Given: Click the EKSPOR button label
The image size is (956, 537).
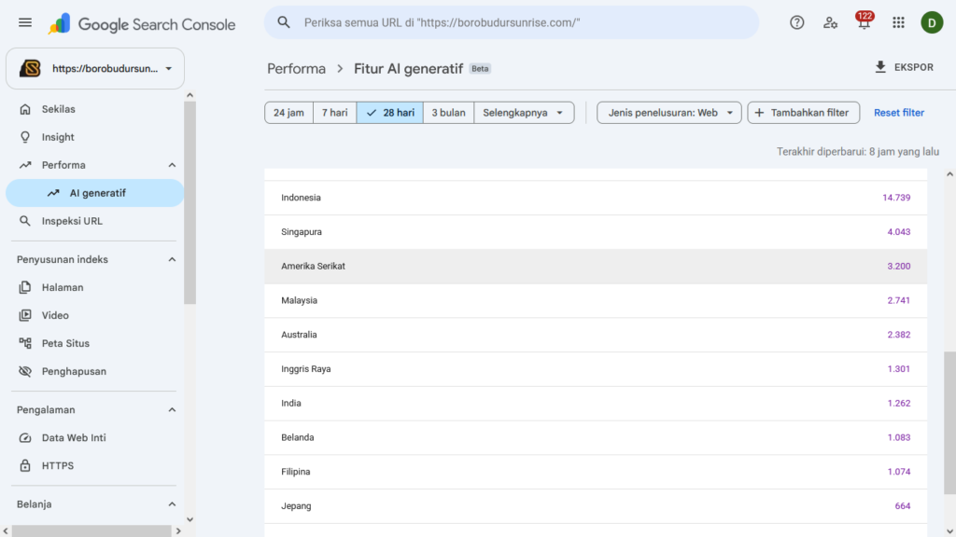Looking at the screenshot, I should [913, 67].
